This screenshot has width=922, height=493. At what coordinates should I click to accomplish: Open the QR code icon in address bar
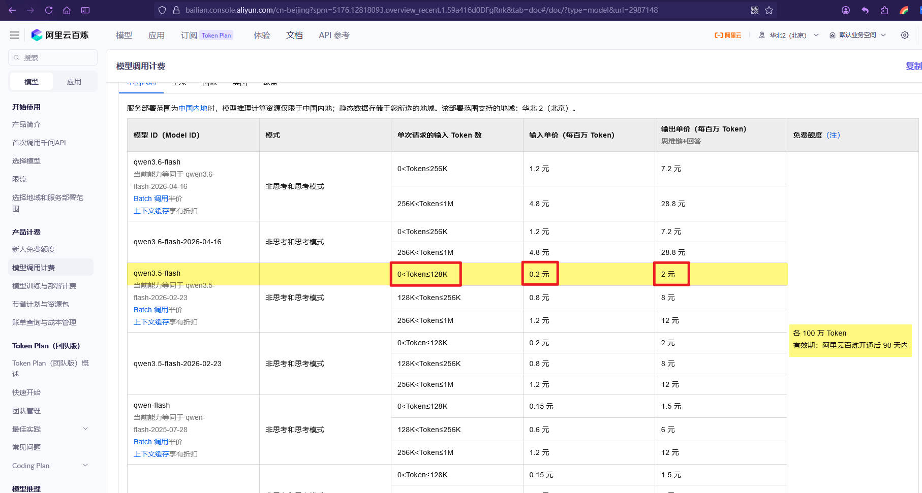[755, 10]
